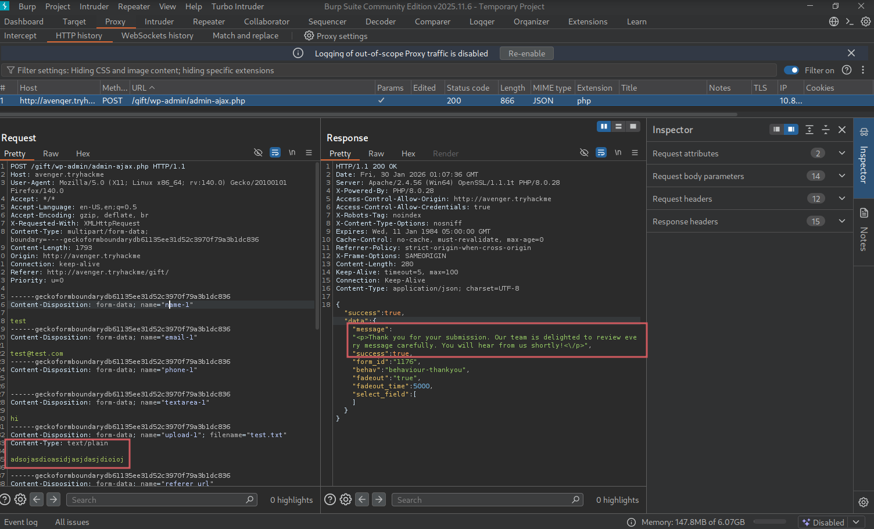This screenshot has height=529, width=874.
Task: Toggle hidden-content eye icon in the Response panel
Action: pyautogui.click(x=584, y=153)
